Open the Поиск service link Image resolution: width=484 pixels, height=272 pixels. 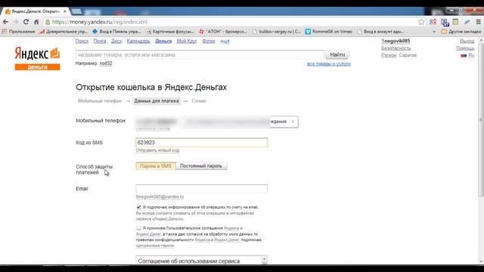click(x=82, y=41)
